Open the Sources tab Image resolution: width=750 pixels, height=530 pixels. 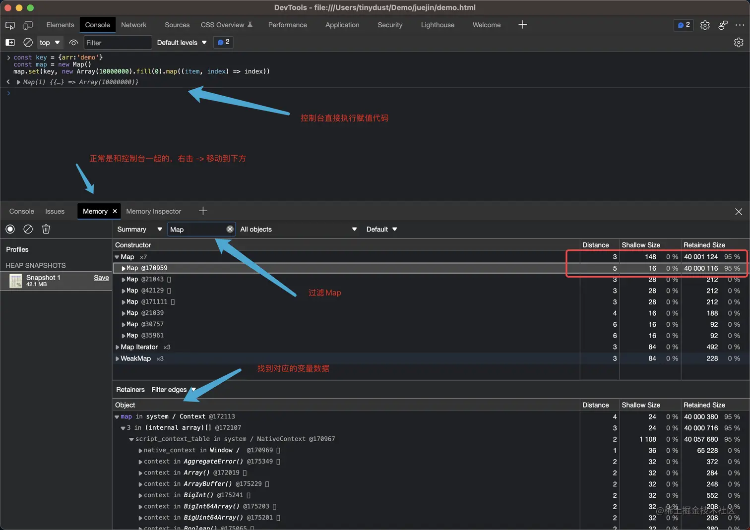(x=177, y=25)
